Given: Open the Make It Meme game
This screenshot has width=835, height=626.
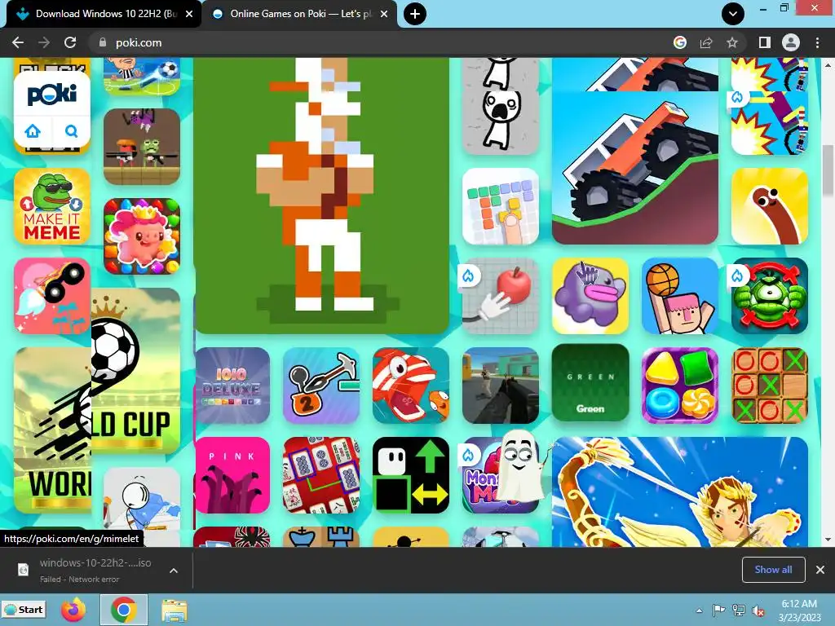Looking at the screenshot, I should [52, 206].
